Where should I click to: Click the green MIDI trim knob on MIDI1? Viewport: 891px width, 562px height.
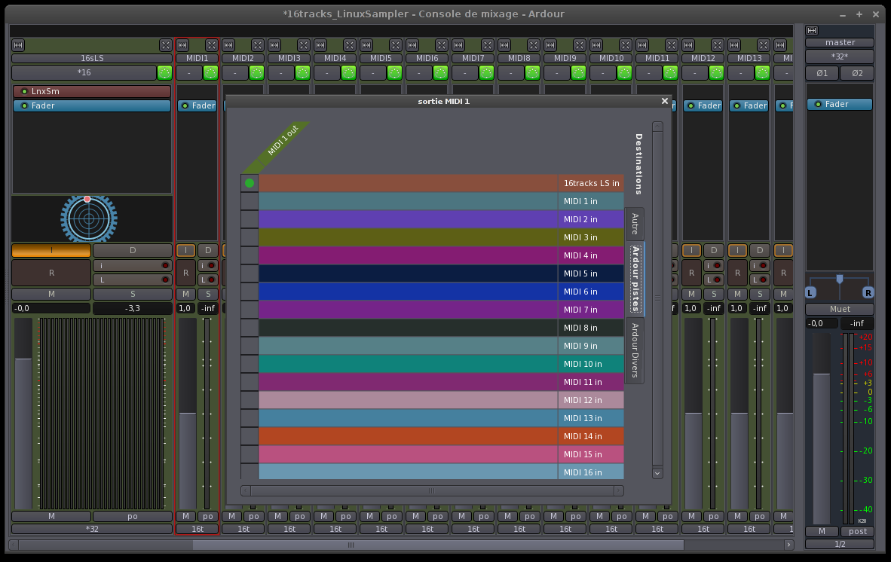(210, 73)
